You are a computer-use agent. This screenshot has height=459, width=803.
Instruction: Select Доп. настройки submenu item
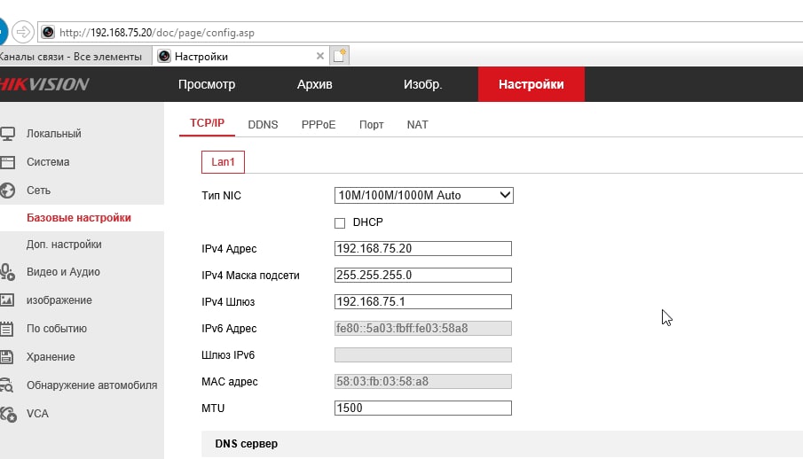point(64,245)
